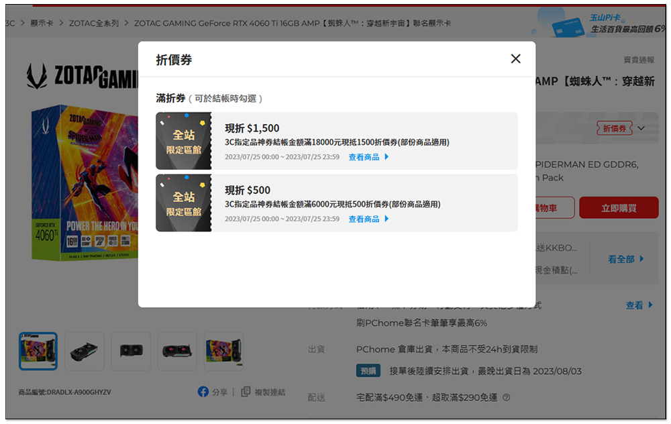Go to ZOTAC全系列 breadcrumb
This screenshot has width=671, height=424.
tap(94, 23)
